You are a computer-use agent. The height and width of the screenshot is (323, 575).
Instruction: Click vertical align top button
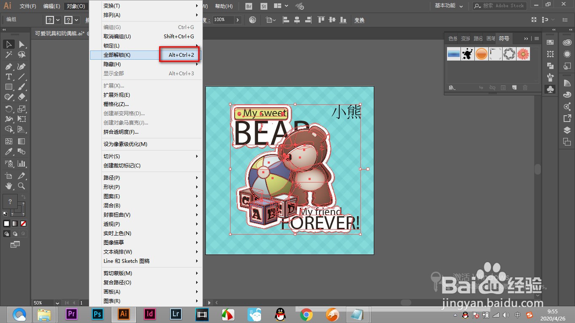point(322,20)
